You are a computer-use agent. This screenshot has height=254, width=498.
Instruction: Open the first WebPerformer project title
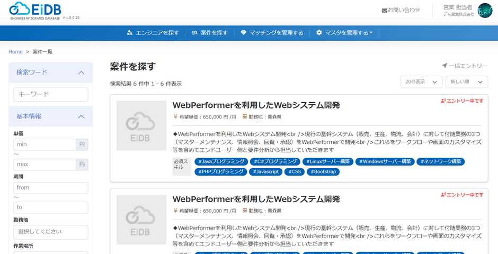(x=256, y=105)
